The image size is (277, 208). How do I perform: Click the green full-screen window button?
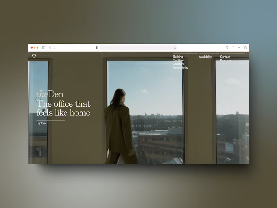37,47
